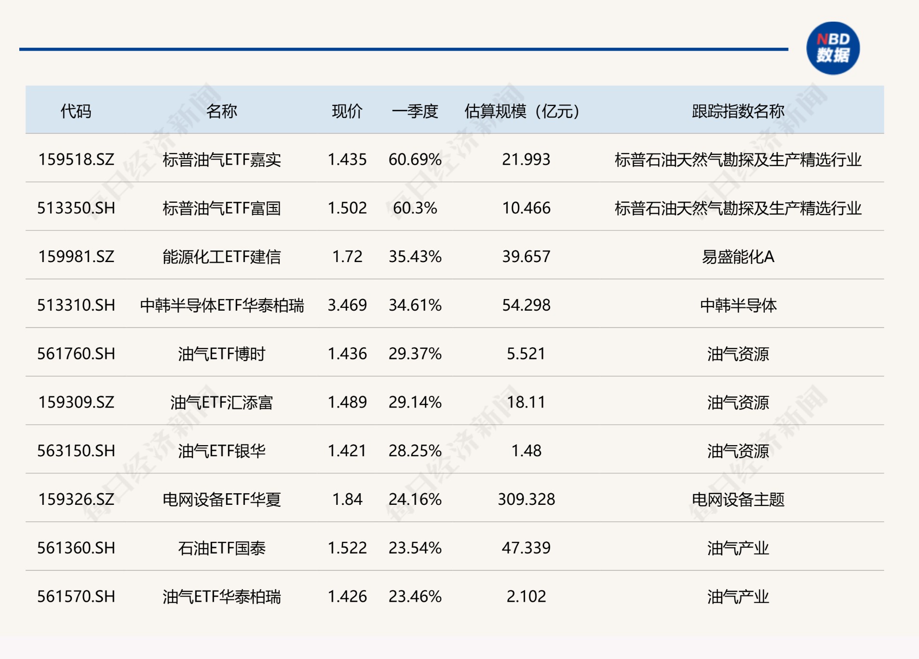This screenshot has width=919, height=659.
Task: Click fund code 159518.SZ
Action: click(x=76, y=159)
